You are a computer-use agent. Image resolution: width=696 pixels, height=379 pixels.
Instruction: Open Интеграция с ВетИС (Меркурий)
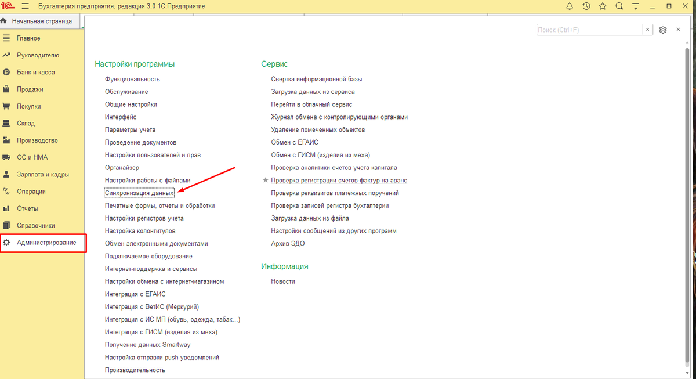pyautogui.click(x=152, y=307)
